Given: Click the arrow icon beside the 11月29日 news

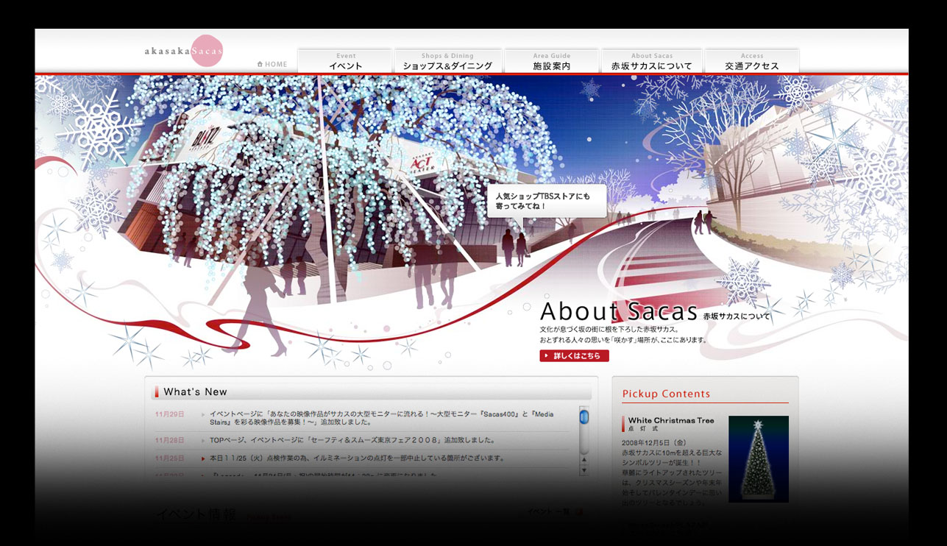Looking at the screenshot, I should click(203, 414).
